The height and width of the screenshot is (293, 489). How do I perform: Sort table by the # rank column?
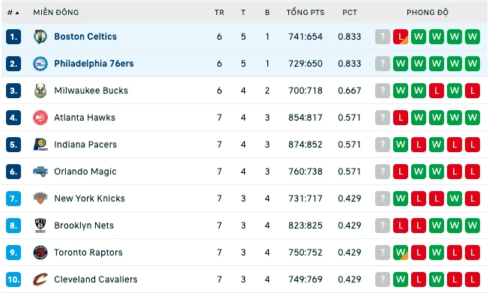pos(13,13)
